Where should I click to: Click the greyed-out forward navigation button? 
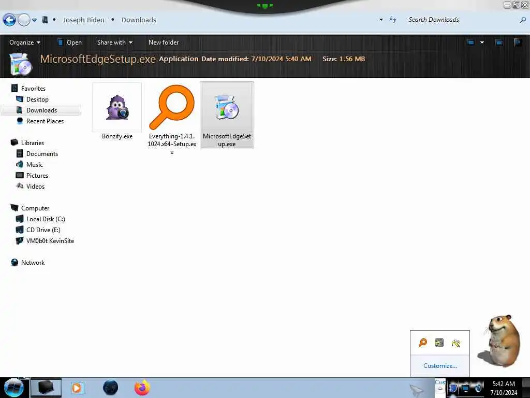24,20
